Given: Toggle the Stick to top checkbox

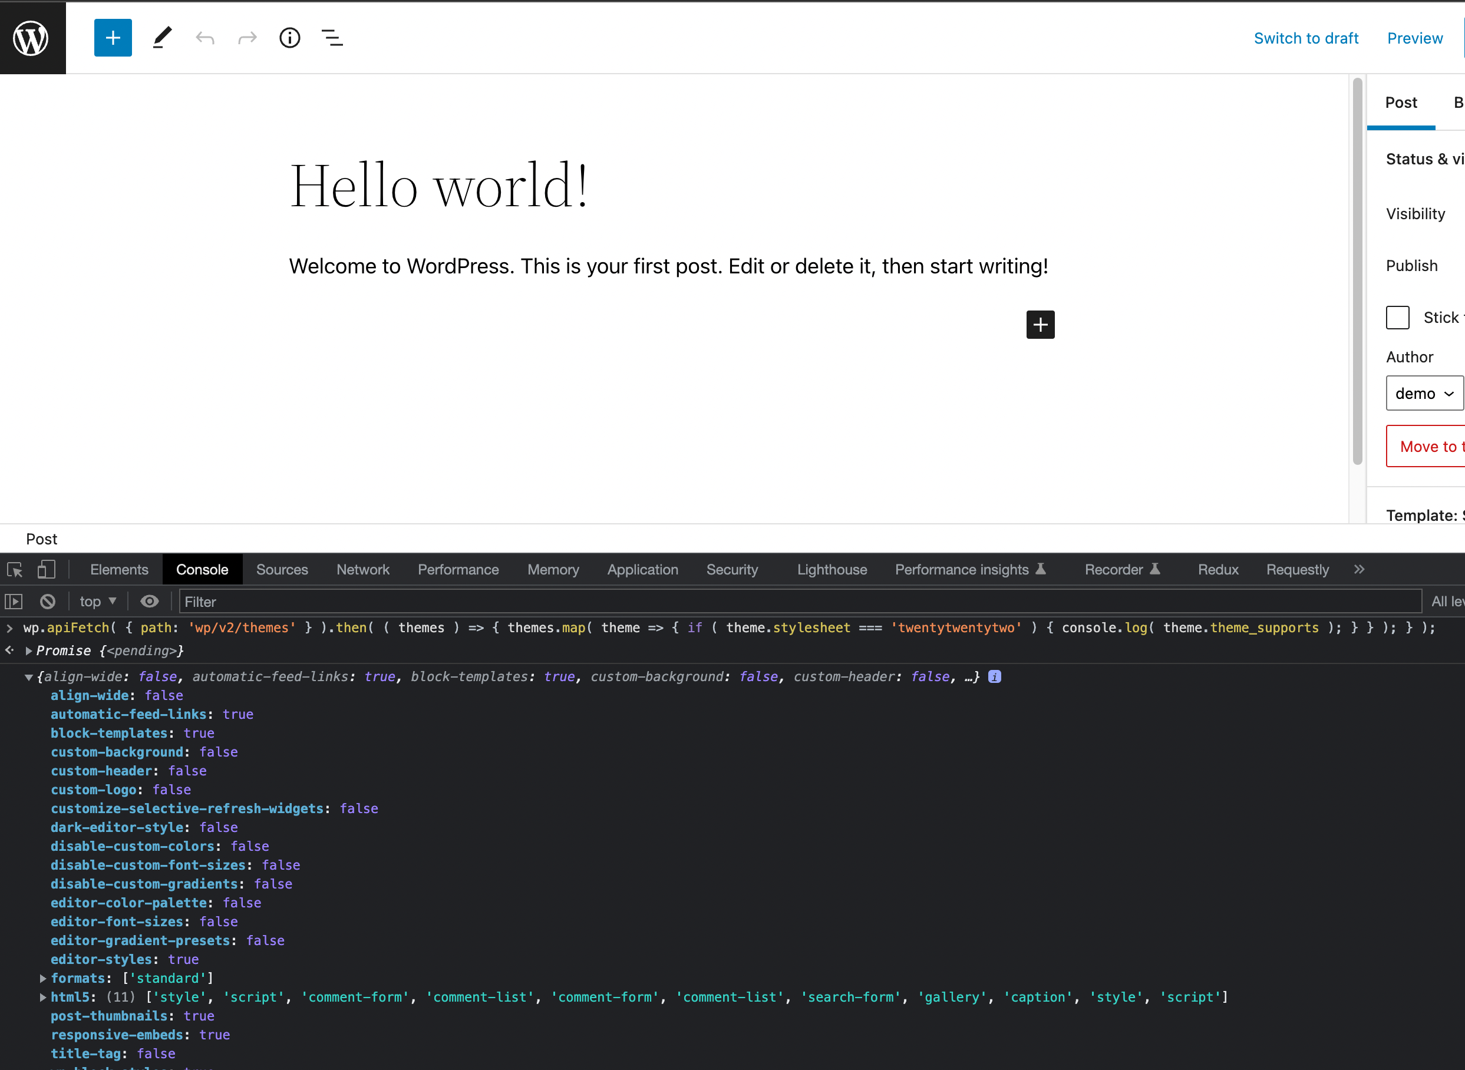Looking at the screenshot, I should 1397,318.
